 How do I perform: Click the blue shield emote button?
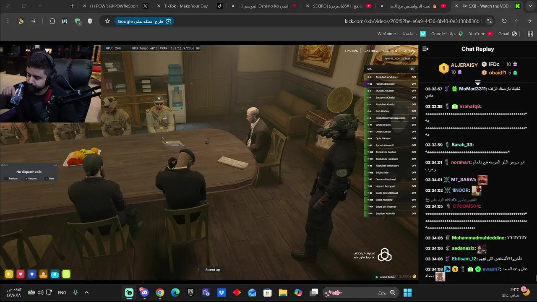32,274
